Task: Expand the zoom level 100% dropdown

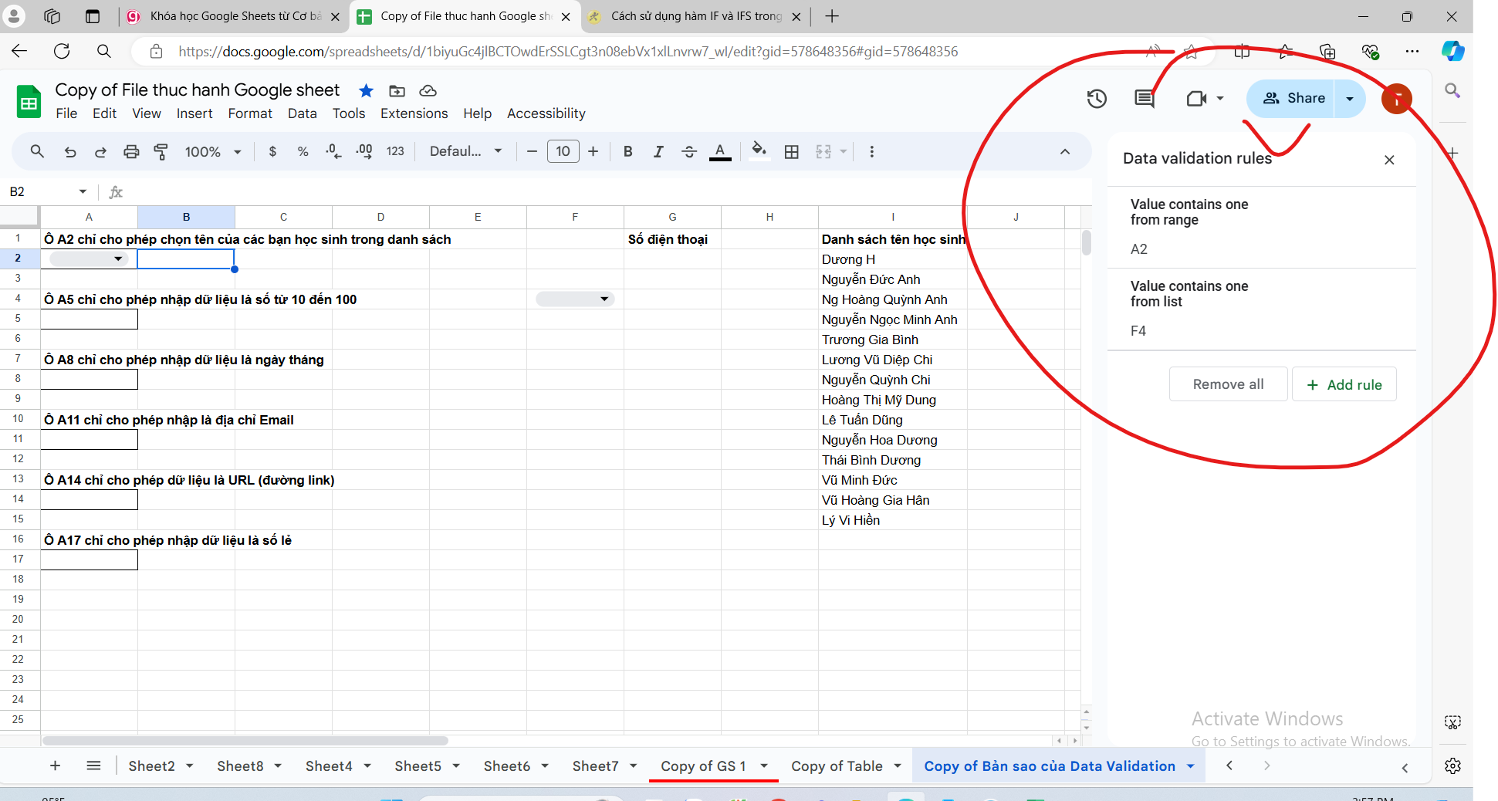Action: [213, 152]
